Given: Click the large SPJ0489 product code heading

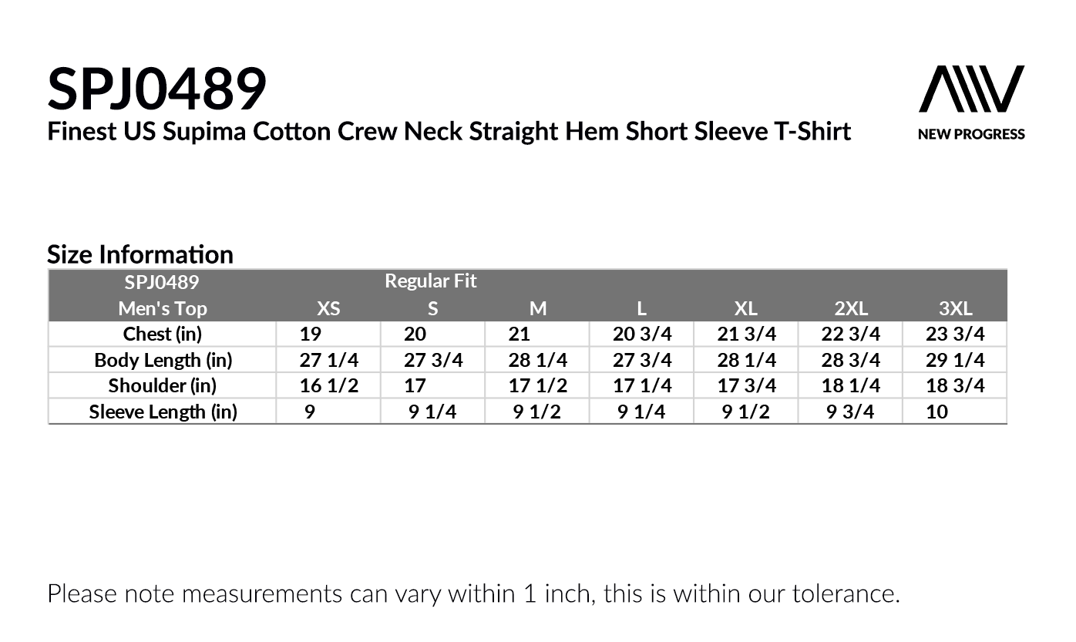Looking at the screenshot, I should point(157,89).
